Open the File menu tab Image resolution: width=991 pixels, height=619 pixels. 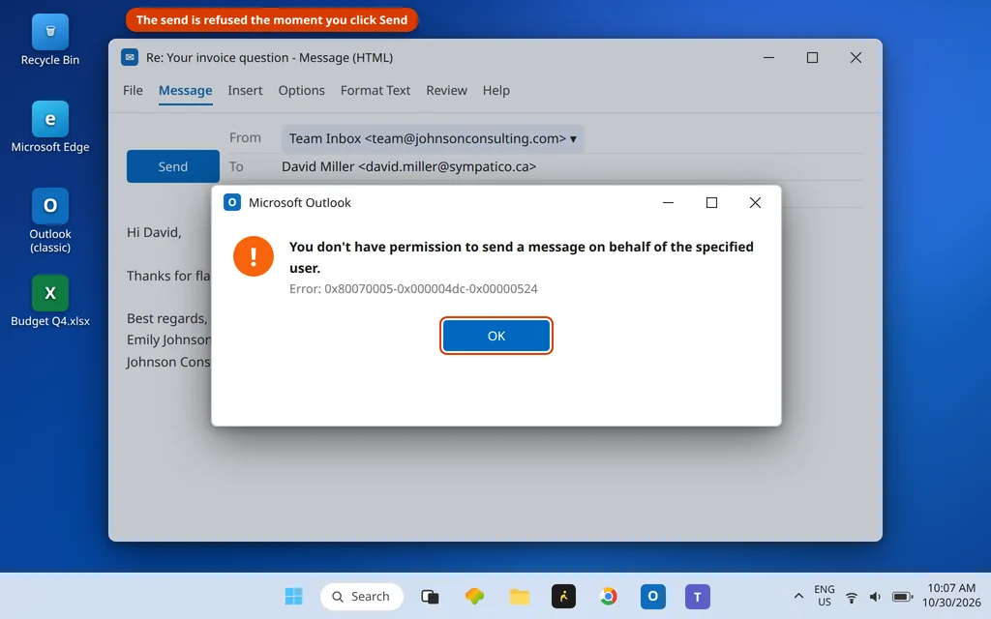[133, 90]
